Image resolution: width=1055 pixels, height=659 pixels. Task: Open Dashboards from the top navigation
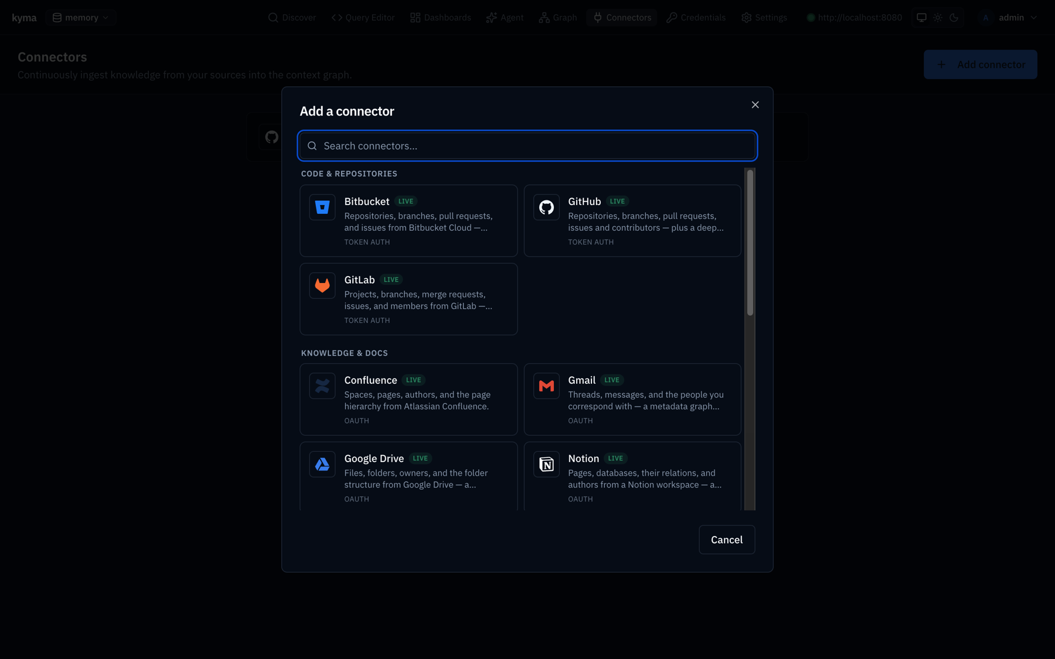(440, 18)
